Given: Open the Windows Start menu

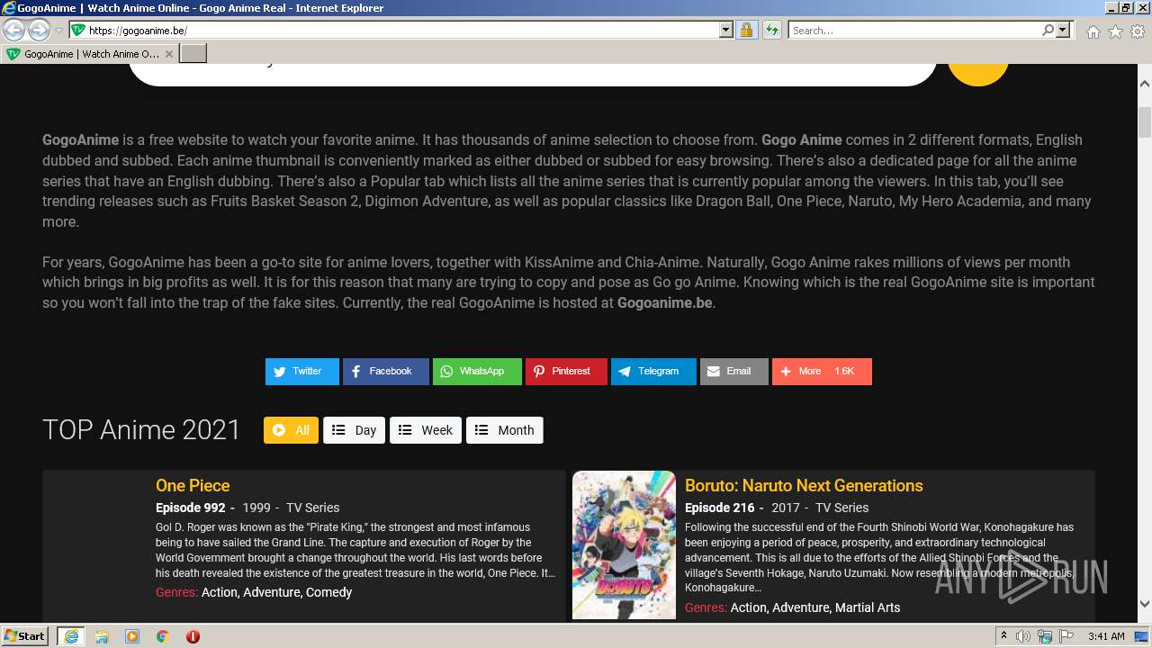Looking at the screenshot, I should (25, 636).
